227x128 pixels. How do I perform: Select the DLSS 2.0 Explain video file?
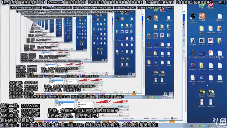pos(202,93)
